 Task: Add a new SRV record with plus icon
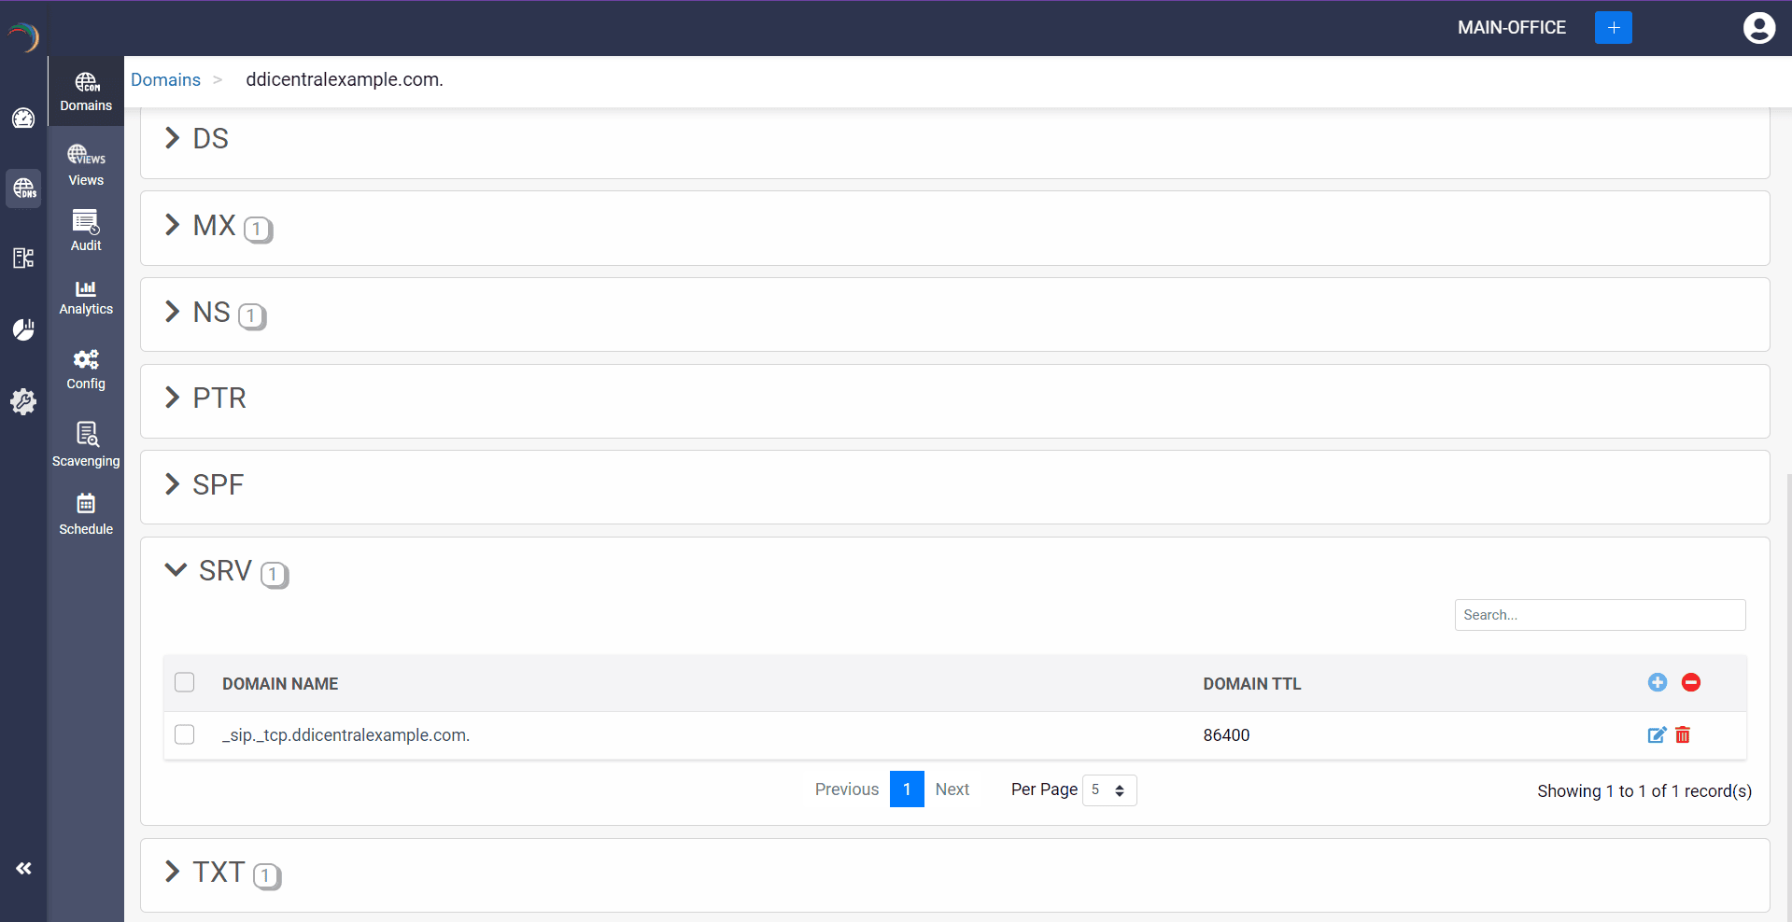pyautogui.click(x=1658, y=682)
